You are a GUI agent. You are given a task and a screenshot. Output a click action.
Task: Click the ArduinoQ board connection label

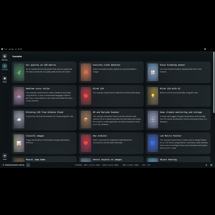(x=13, y=165)
